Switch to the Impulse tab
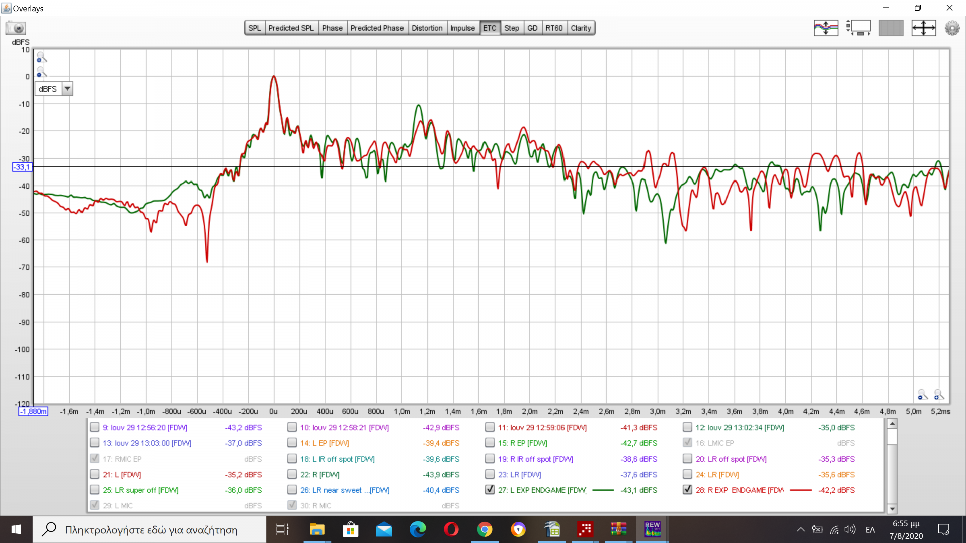This screenshot has width=966, height=543. (462, 28)
